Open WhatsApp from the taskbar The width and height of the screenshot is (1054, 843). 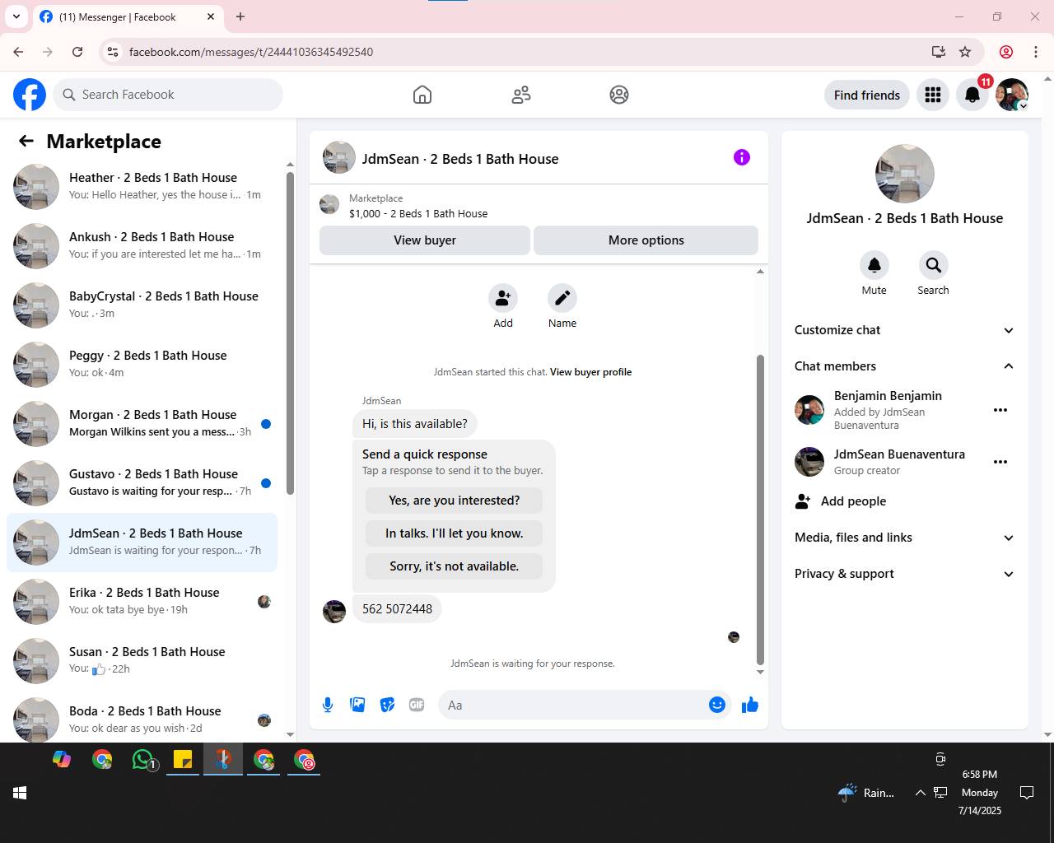click(x=143, y=759)
